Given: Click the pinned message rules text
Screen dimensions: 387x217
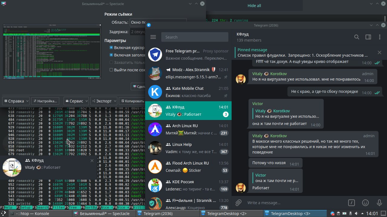Looking at the screenshot, I should (x=303, y=55).
